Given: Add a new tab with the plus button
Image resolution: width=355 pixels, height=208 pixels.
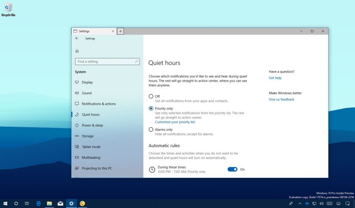Looking at the screenshot, I should pyautogui.click(x=121, y=31).
